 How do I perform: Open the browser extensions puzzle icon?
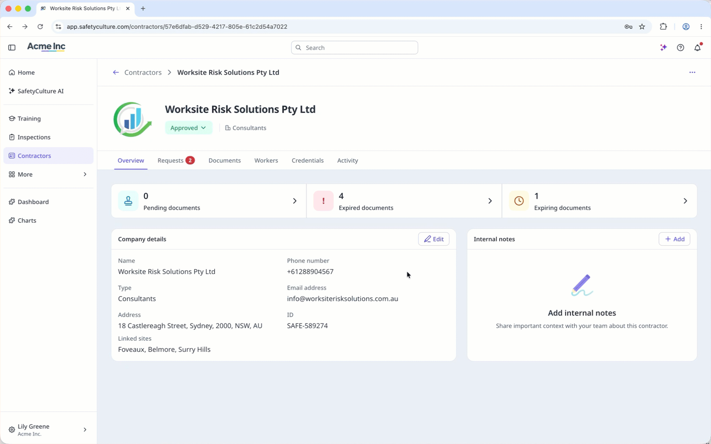pyautogui.click(x=663, y=27)
